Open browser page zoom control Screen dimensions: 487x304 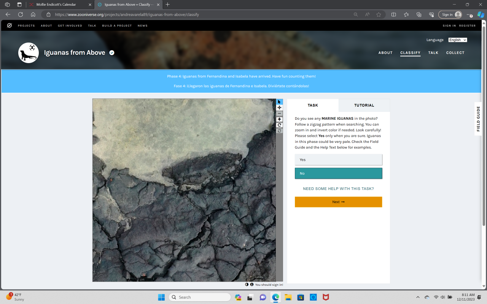tap(356, 14)
